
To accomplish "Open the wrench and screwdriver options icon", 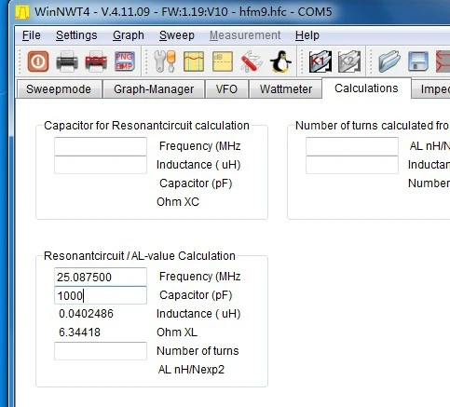I will coord(165,61).
